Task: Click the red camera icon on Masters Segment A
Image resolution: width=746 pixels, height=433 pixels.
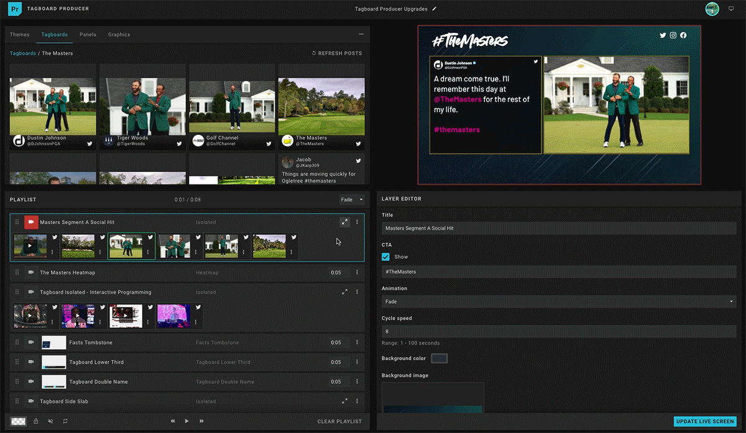Action: click(31, 222)
